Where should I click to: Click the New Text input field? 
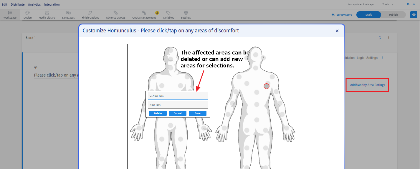tap(178, 105)
